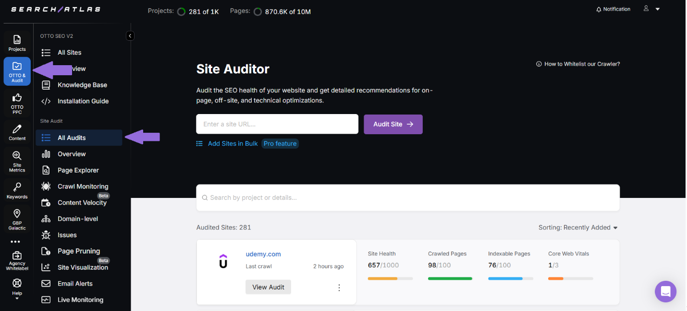Open Sorting: Recently Added dropdown

coord(578,228)
